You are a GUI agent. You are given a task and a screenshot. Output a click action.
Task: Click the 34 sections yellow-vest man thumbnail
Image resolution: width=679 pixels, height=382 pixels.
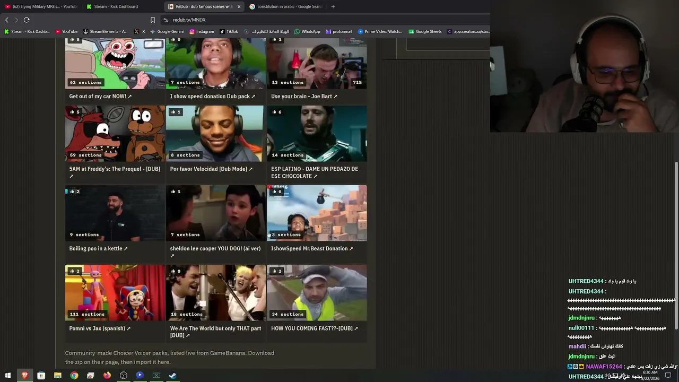click(317, 293)
